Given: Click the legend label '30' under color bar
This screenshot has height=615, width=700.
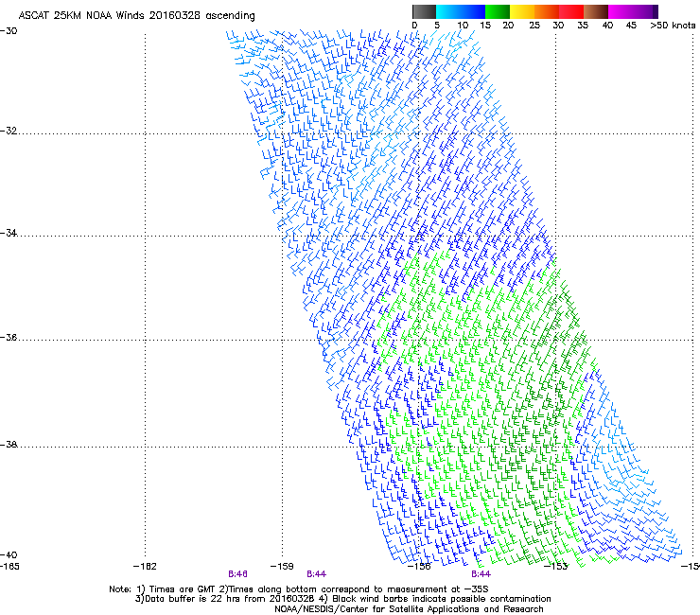Looking at the screenshot, I should [x=558, y=26].
